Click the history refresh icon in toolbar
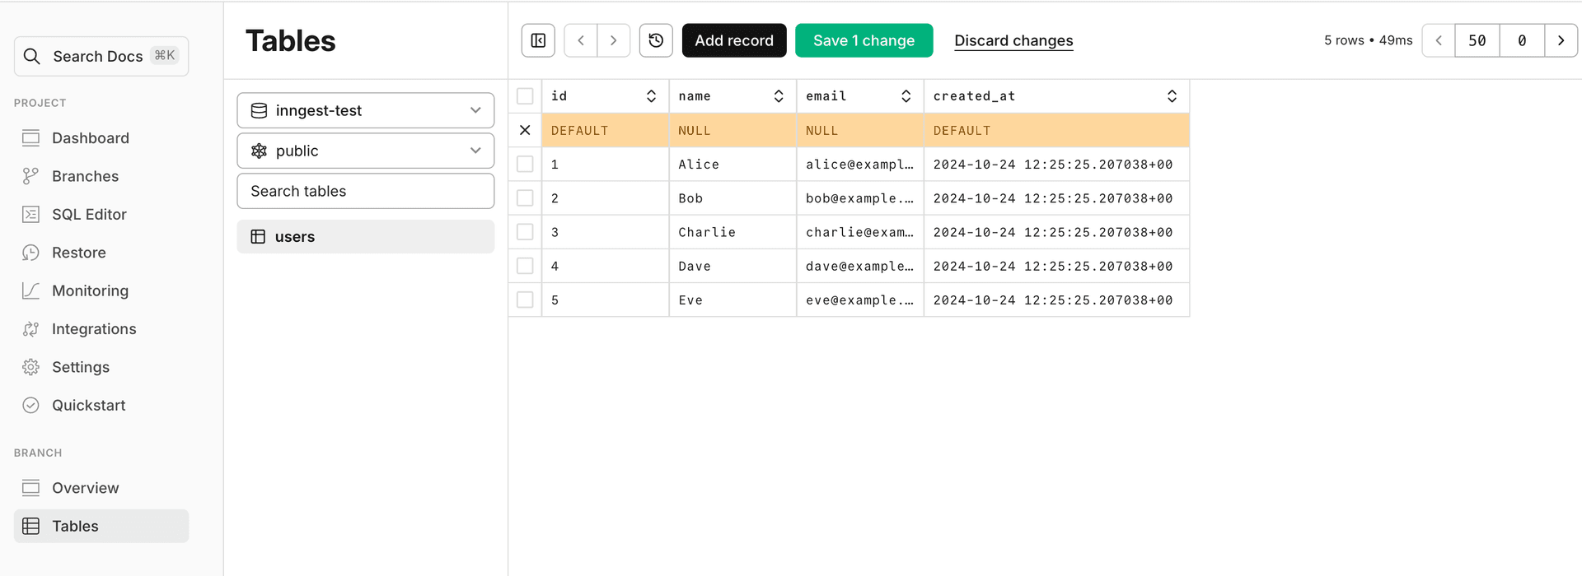This screenshot has width=1582, height=576. point(656,40)
